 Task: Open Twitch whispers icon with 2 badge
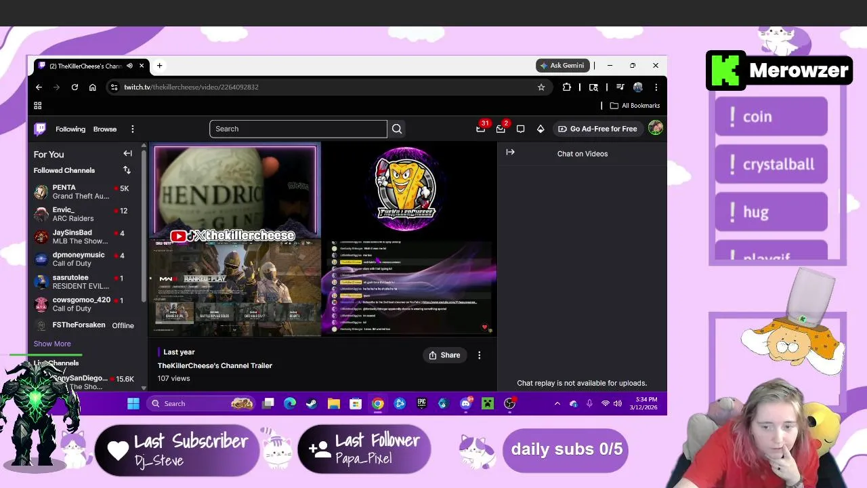(x=501, y=128)
